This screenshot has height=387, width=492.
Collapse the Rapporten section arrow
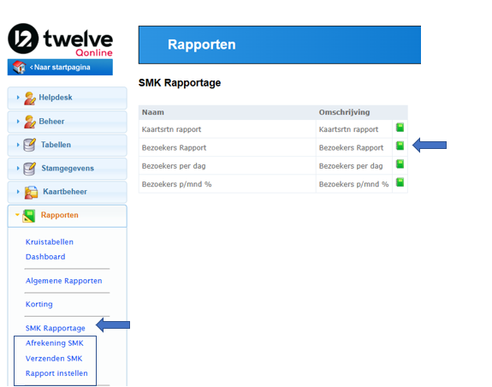point(17,215)
